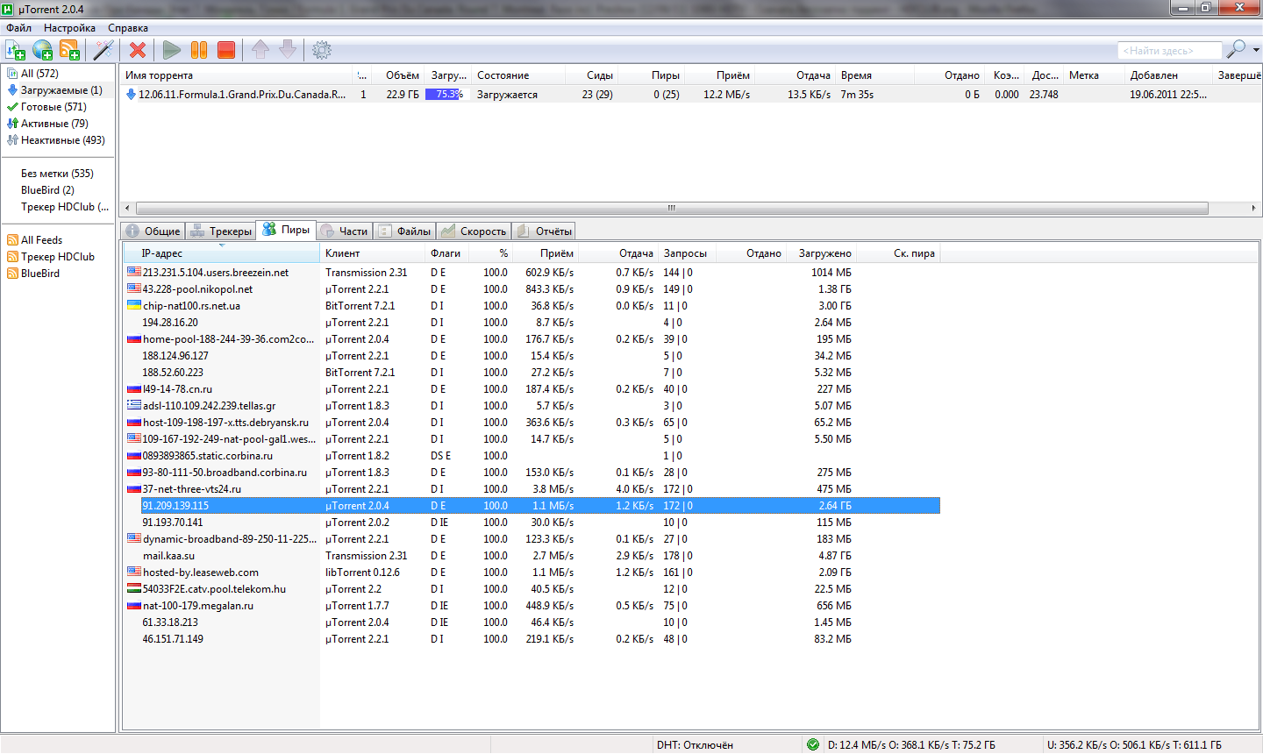Select the Готовые (571) category
1263x754 pixels.
[x=53, y=107]
